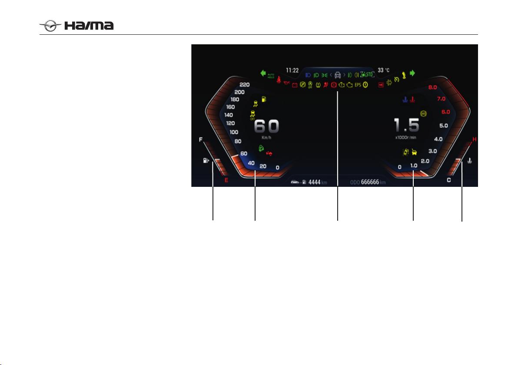Viewport: 518px width, 365px height.
Task: Click the red seat belt warning icon
Action: [x=279, y=80]
